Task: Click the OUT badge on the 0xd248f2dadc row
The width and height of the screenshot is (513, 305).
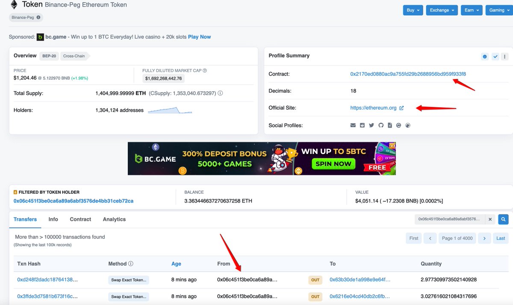Action: 315,280
